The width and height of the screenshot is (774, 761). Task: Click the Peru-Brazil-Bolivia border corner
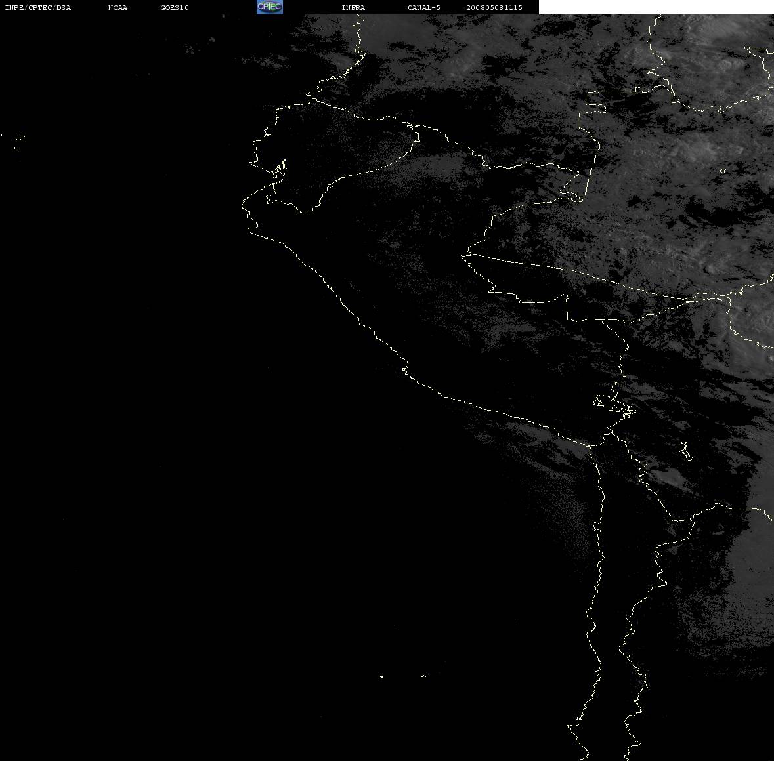pos(567,295)
